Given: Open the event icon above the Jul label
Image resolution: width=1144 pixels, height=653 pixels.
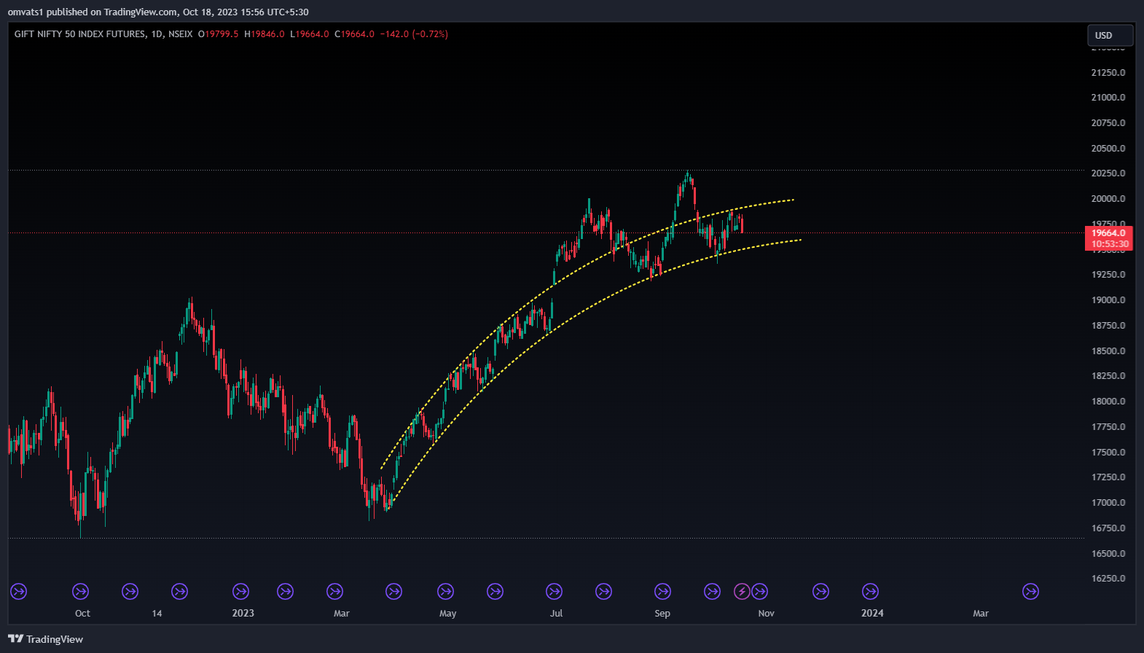Looking at the screenshot, I should point(554,591).
